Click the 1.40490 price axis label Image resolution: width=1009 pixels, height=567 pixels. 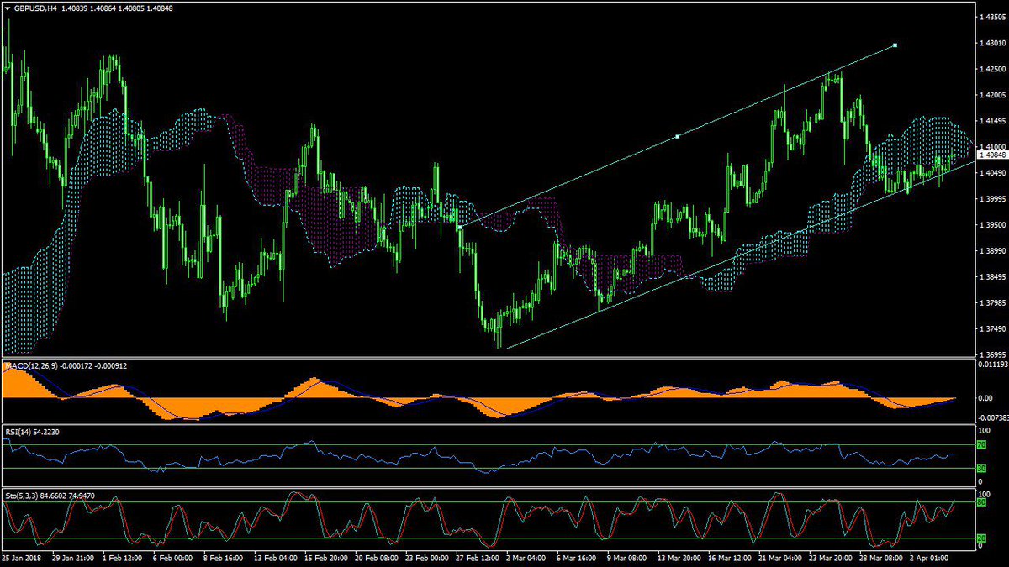tap(992, 173)
